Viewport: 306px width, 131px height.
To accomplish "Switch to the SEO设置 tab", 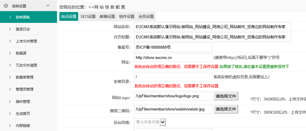I will pyautogui.click(x=88, y=16).
